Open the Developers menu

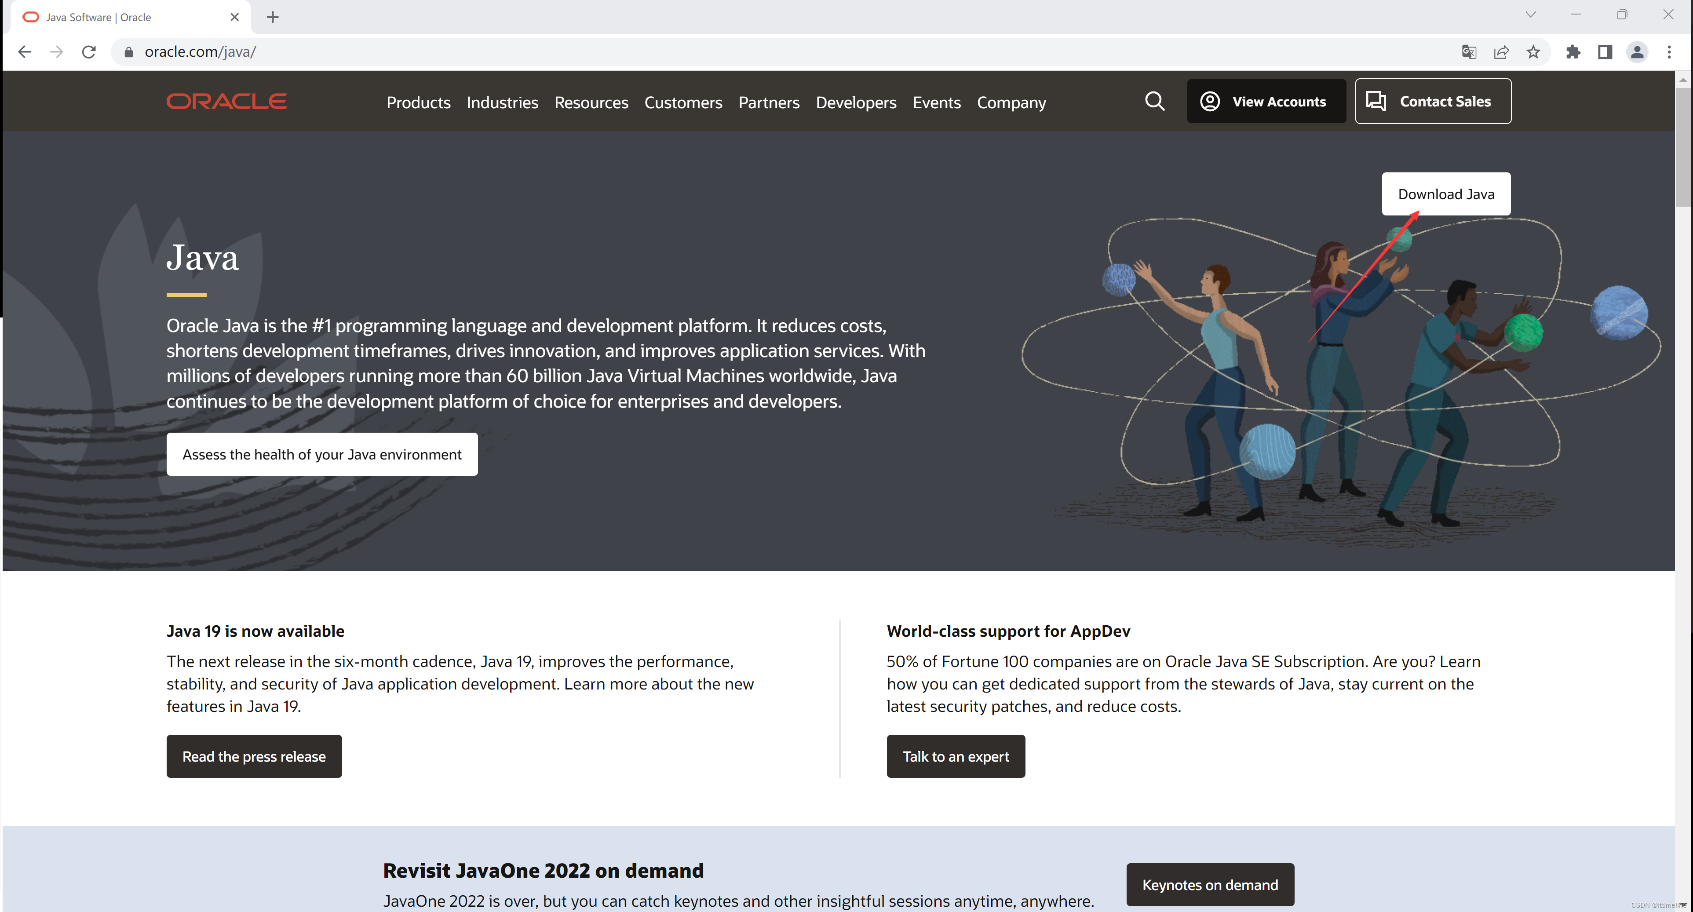click(x=856, y=102)
